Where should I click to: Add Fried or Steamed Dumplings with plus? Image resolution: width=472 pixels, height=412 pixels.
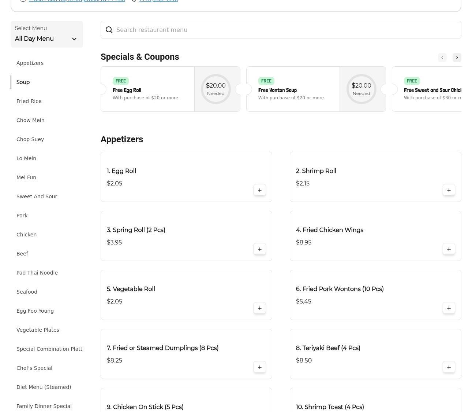259,367
